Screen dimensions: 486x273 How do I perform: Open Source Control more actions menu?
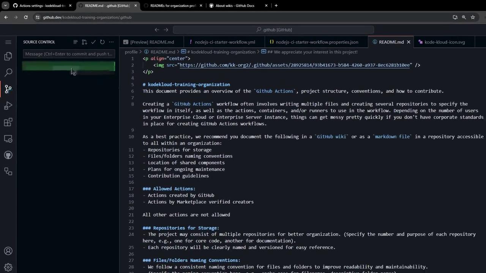click(x=111, y=42)
